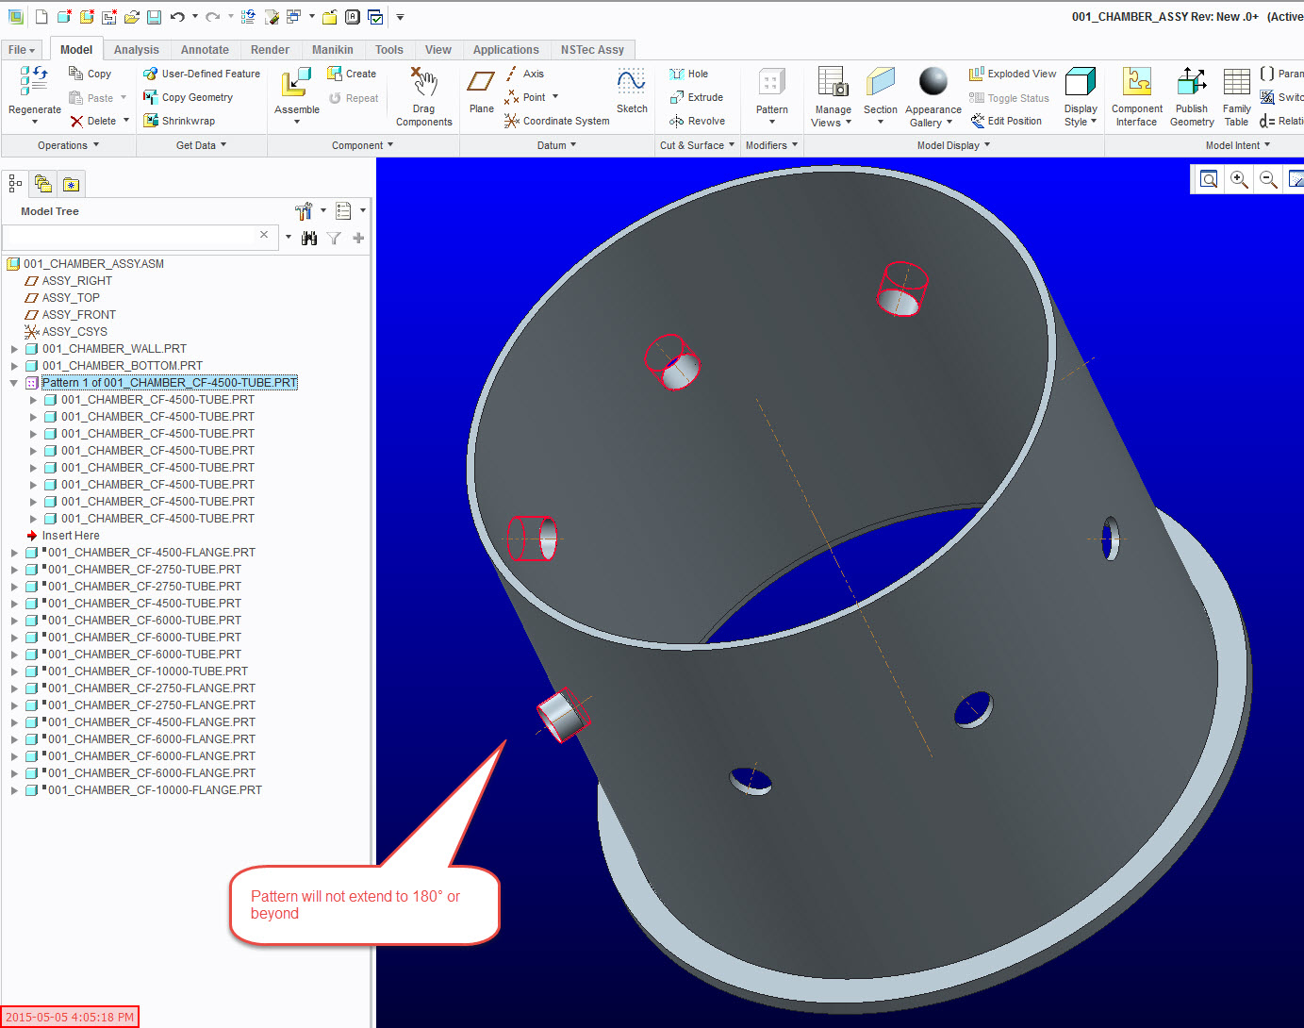Clear the Model Tree search with X
Screen dimensions: 1304x1028
pyautogui.click(x=264, y=235)
